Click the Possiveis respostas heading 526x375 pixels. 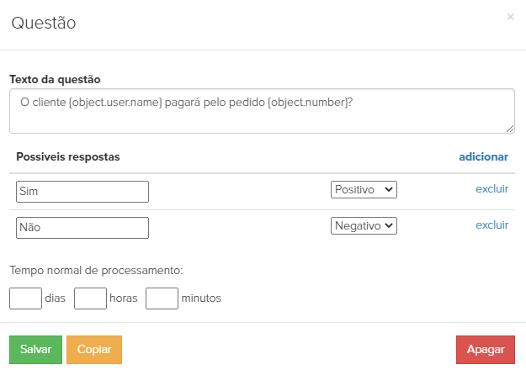point(68,157)
